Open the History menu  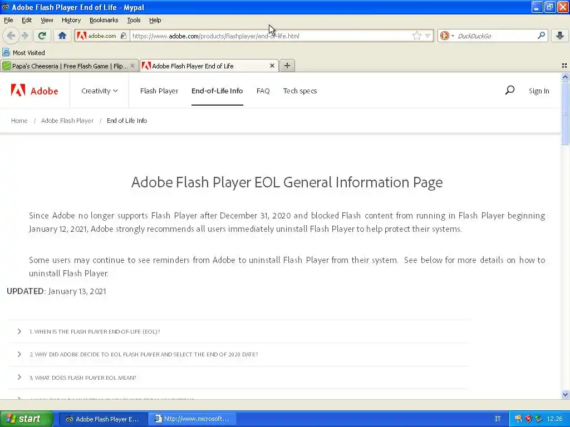(x=71, y=20)
